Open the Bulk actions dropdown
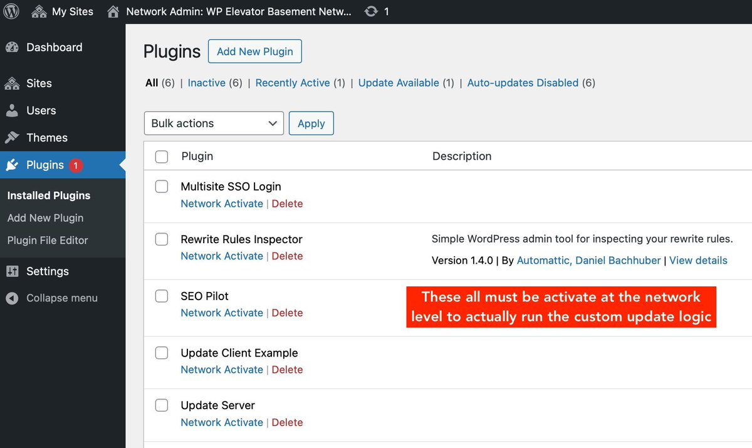This screenshot has width=752, height=448. pyautogui.click(x=214, y=123)
